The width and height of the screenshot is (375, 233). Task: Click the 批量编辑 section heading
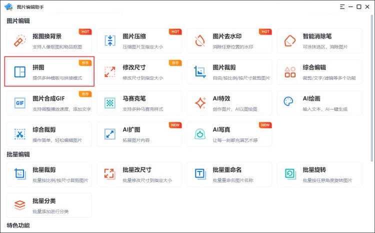coord(18,154)
